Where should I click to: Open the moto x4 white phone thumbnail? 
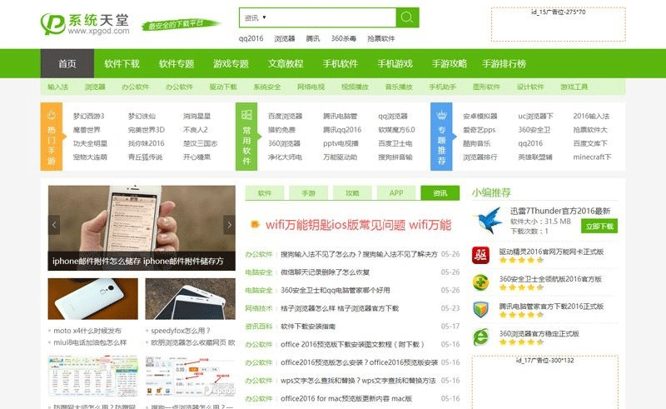click(x=93, y=299)
